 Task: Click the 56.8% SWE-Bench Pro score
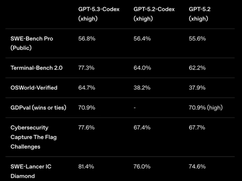pyautogui.click(x=86, y=39)
